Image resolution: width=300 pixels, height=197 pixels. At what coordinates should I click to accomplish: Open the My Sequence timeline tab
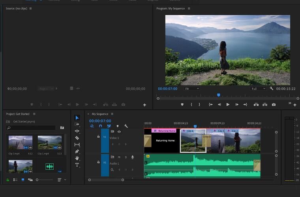[x=100, y=114]
